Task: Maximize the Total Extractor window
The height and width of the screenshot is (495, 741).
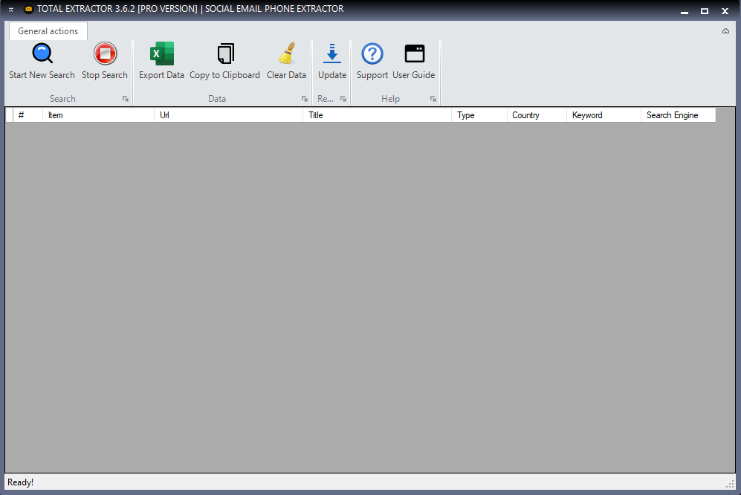Action: point(704,11)
